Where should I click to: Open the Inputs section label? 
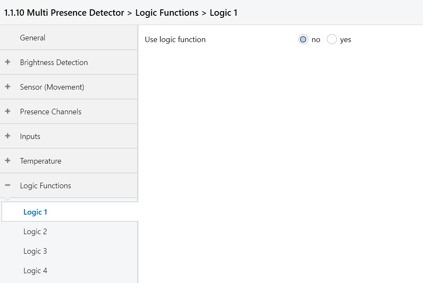(x=30, y=136)
